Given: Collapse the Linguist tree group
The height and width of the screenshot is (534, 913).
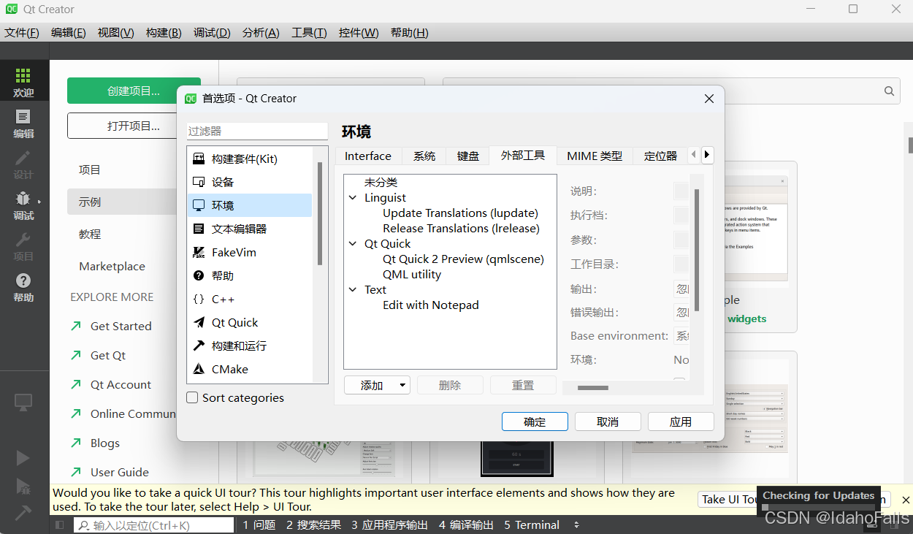Looking at the screenshot, I should coord(353,198).
